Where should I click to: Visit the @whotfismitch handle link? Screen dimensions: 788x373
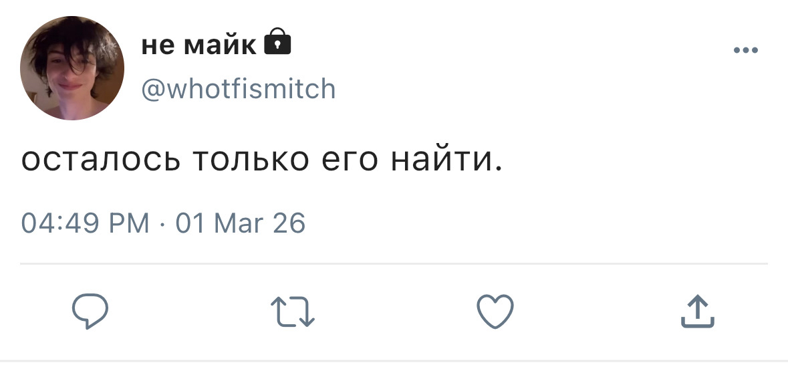pos(238,88)
